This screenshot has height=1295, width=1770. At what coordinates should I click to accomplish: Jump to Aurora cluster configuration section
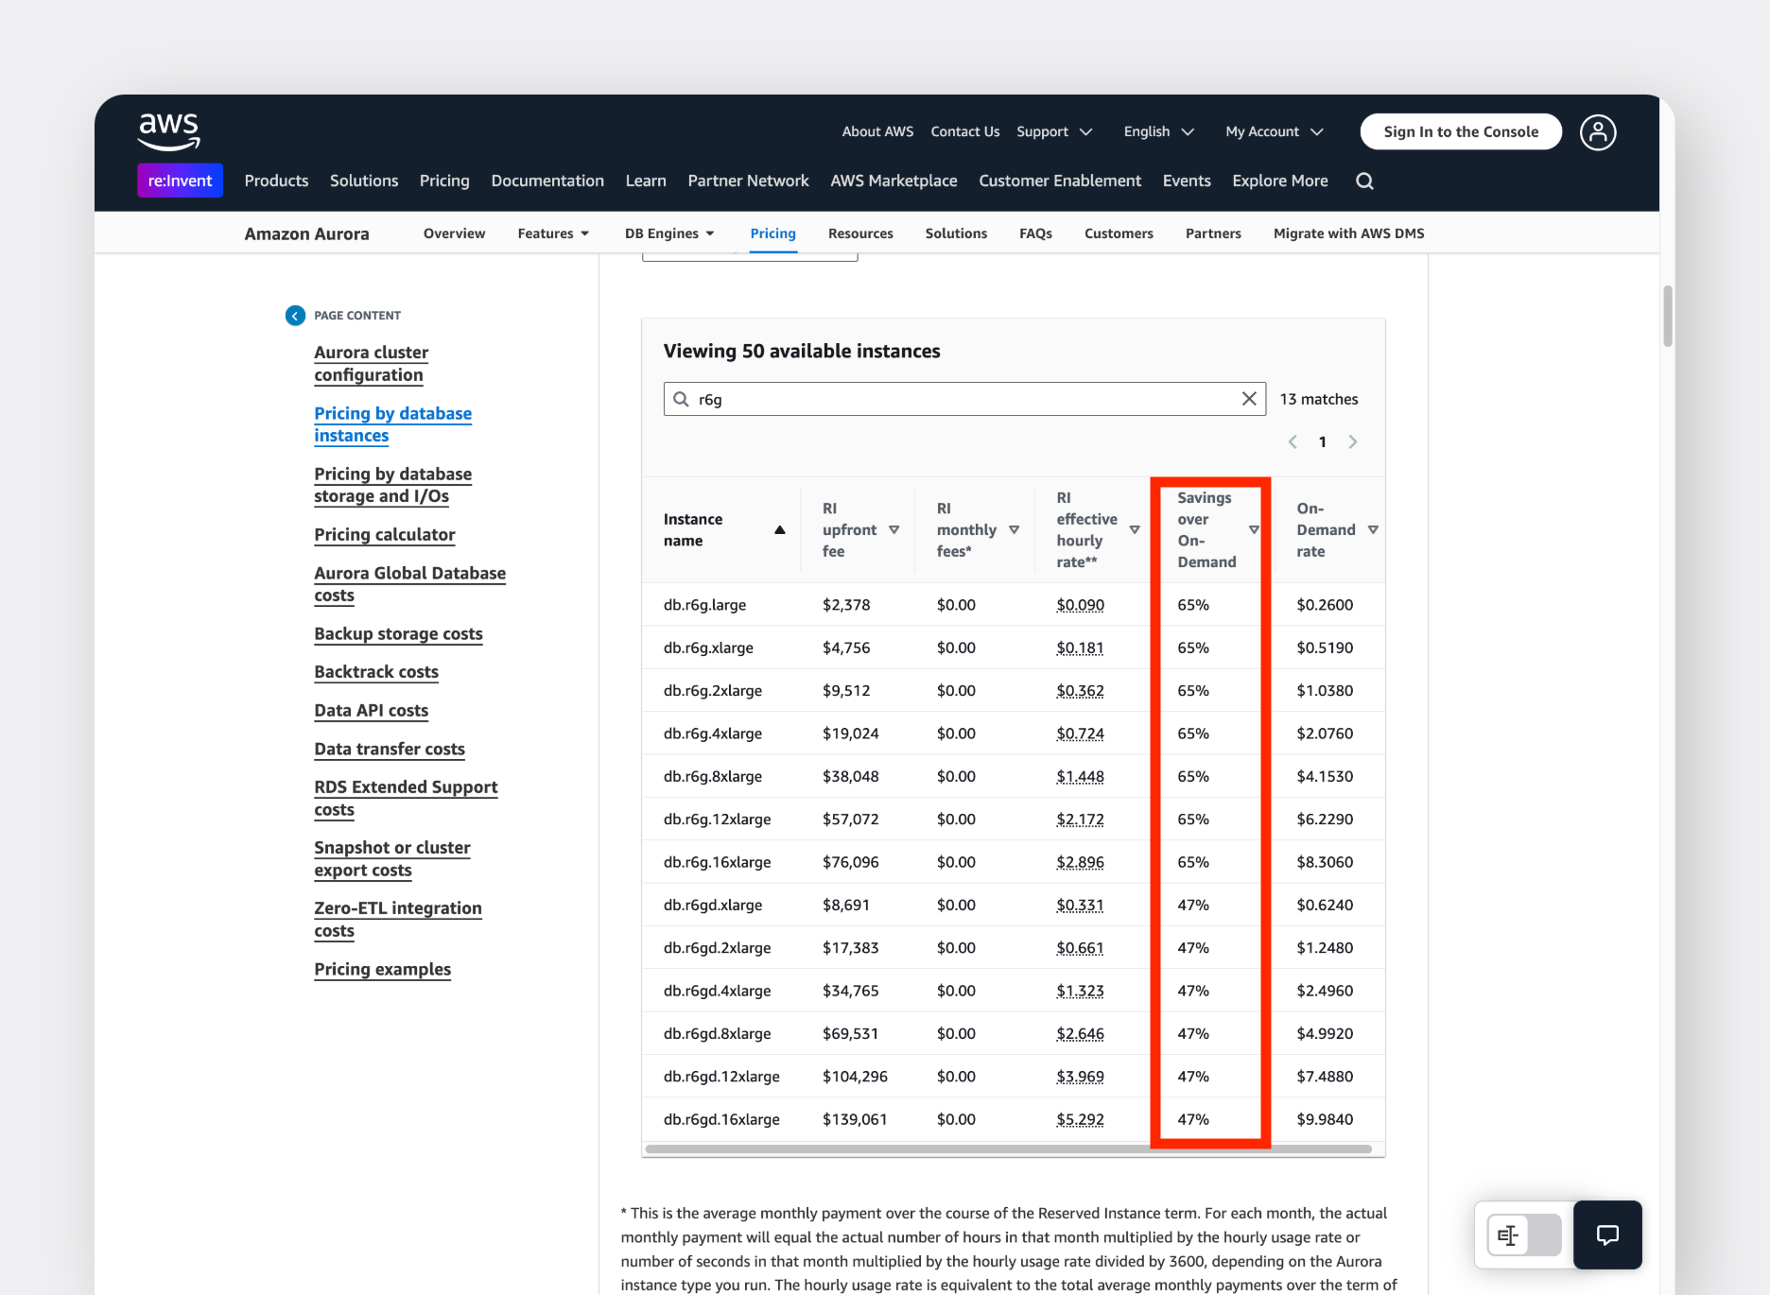371,364
